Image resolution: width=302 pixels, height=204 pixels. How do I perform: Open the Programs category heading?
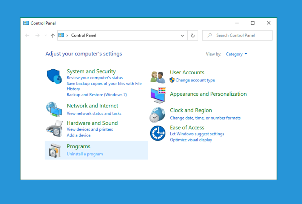tap(79, 146)
